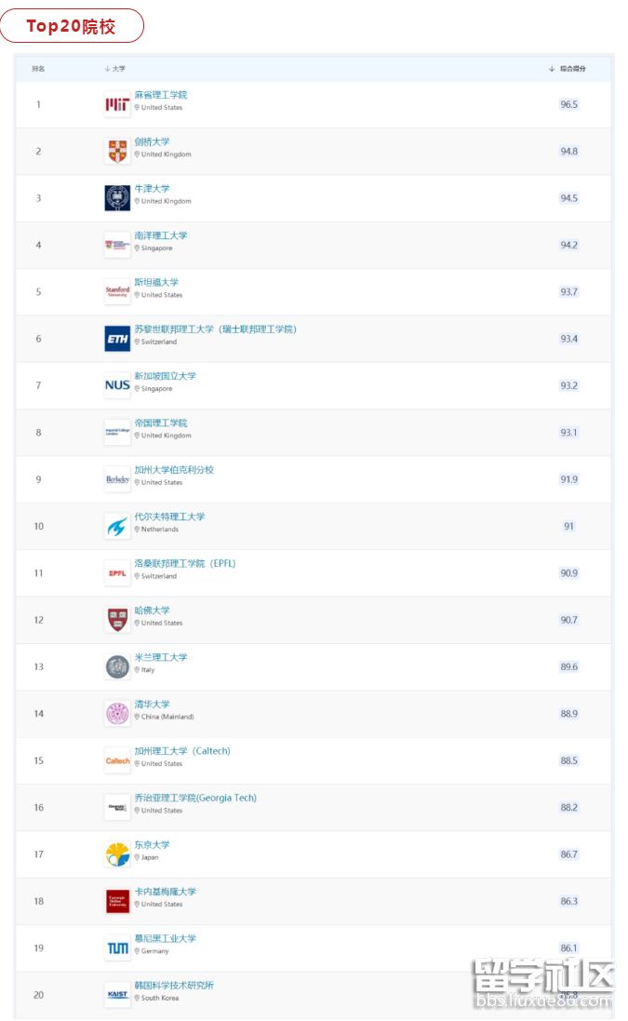The width and height of the screenshot is (628, 1021).
Task: Click the Cambridge University crest icon
Action: [117, 151]
